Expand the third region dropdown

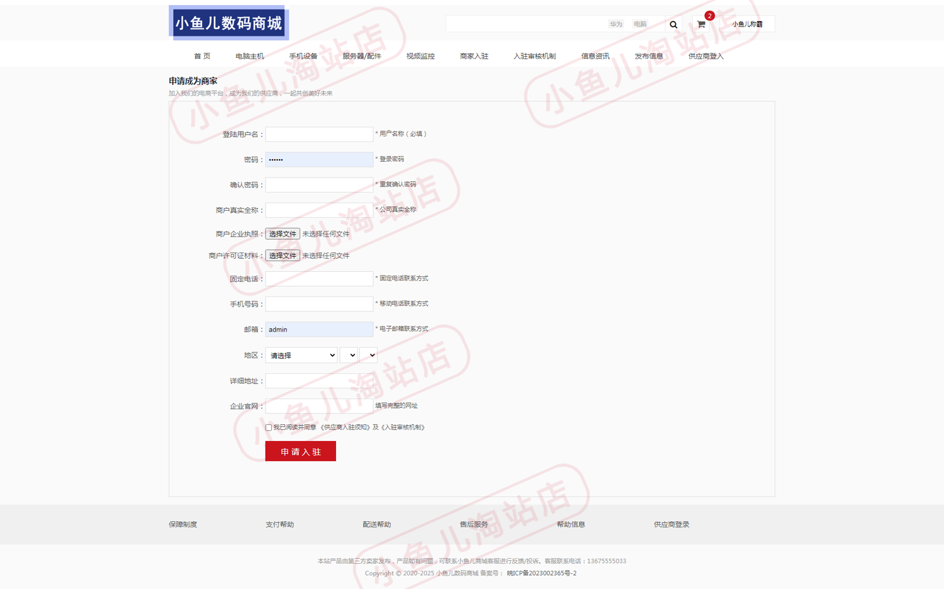pyautogui.click(x=368, y=356)
